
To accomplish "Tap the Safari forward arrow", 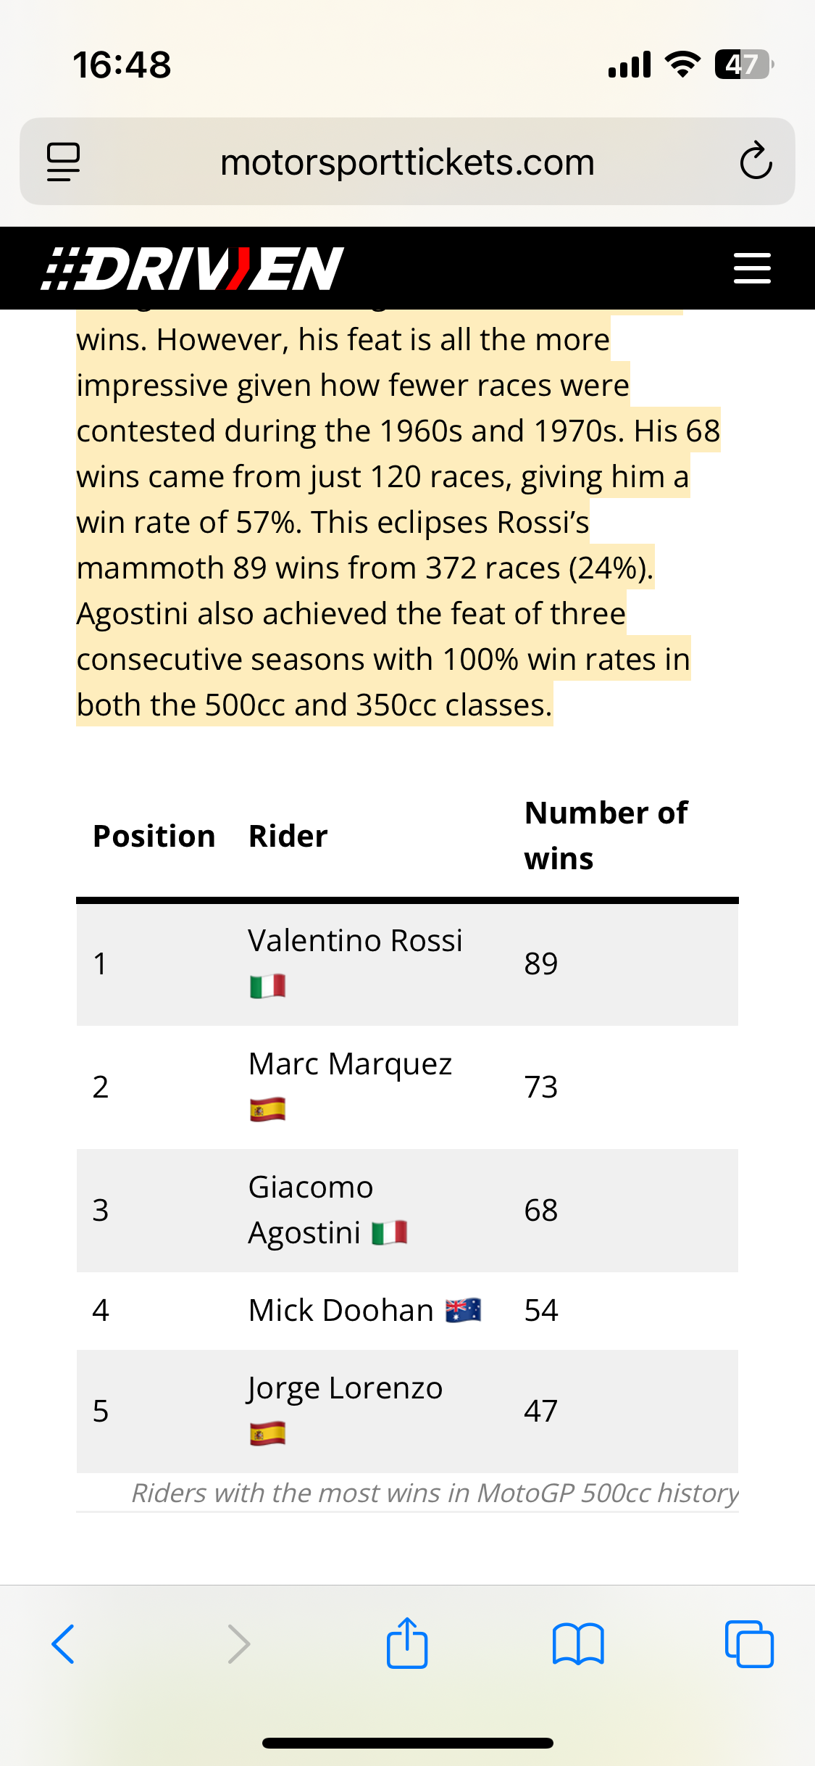I will pyautogui.click(x=238, y=1643).
